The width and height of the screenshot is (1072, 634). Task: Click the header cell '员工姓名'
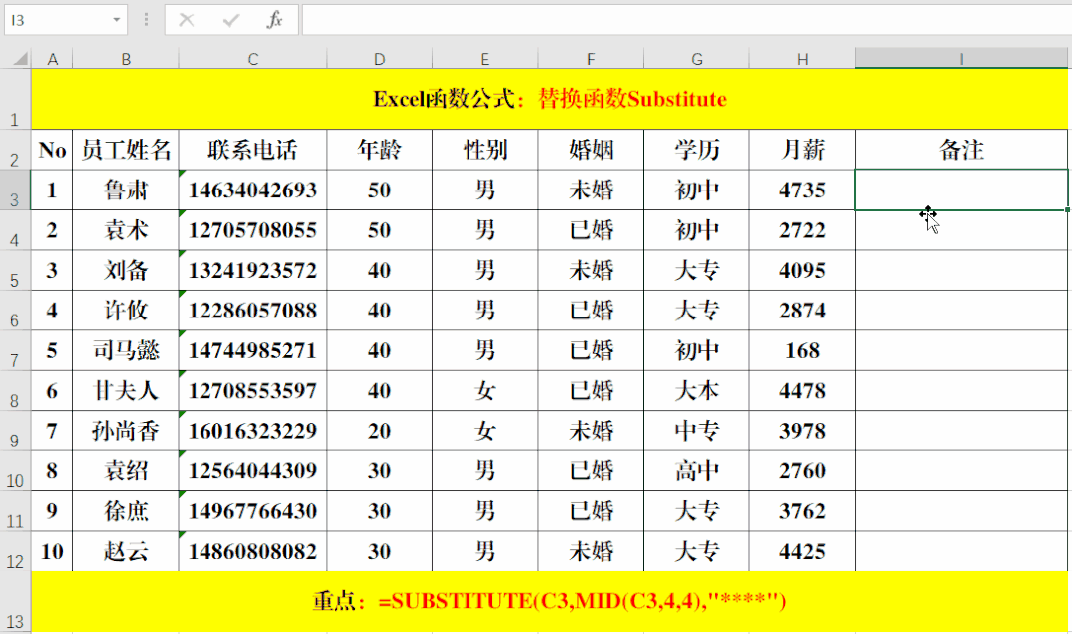[x=126, y=150]
